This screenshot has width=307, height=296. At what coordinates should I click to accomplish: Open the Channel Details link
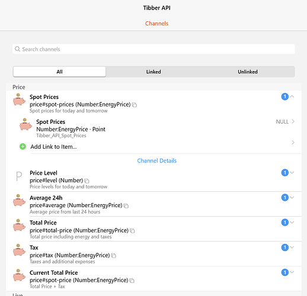(x=157, y=160)
